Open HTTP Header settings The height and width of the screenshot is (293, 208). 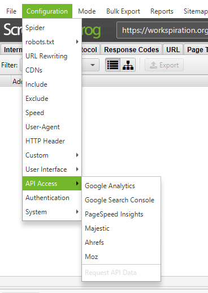point(52,141)
